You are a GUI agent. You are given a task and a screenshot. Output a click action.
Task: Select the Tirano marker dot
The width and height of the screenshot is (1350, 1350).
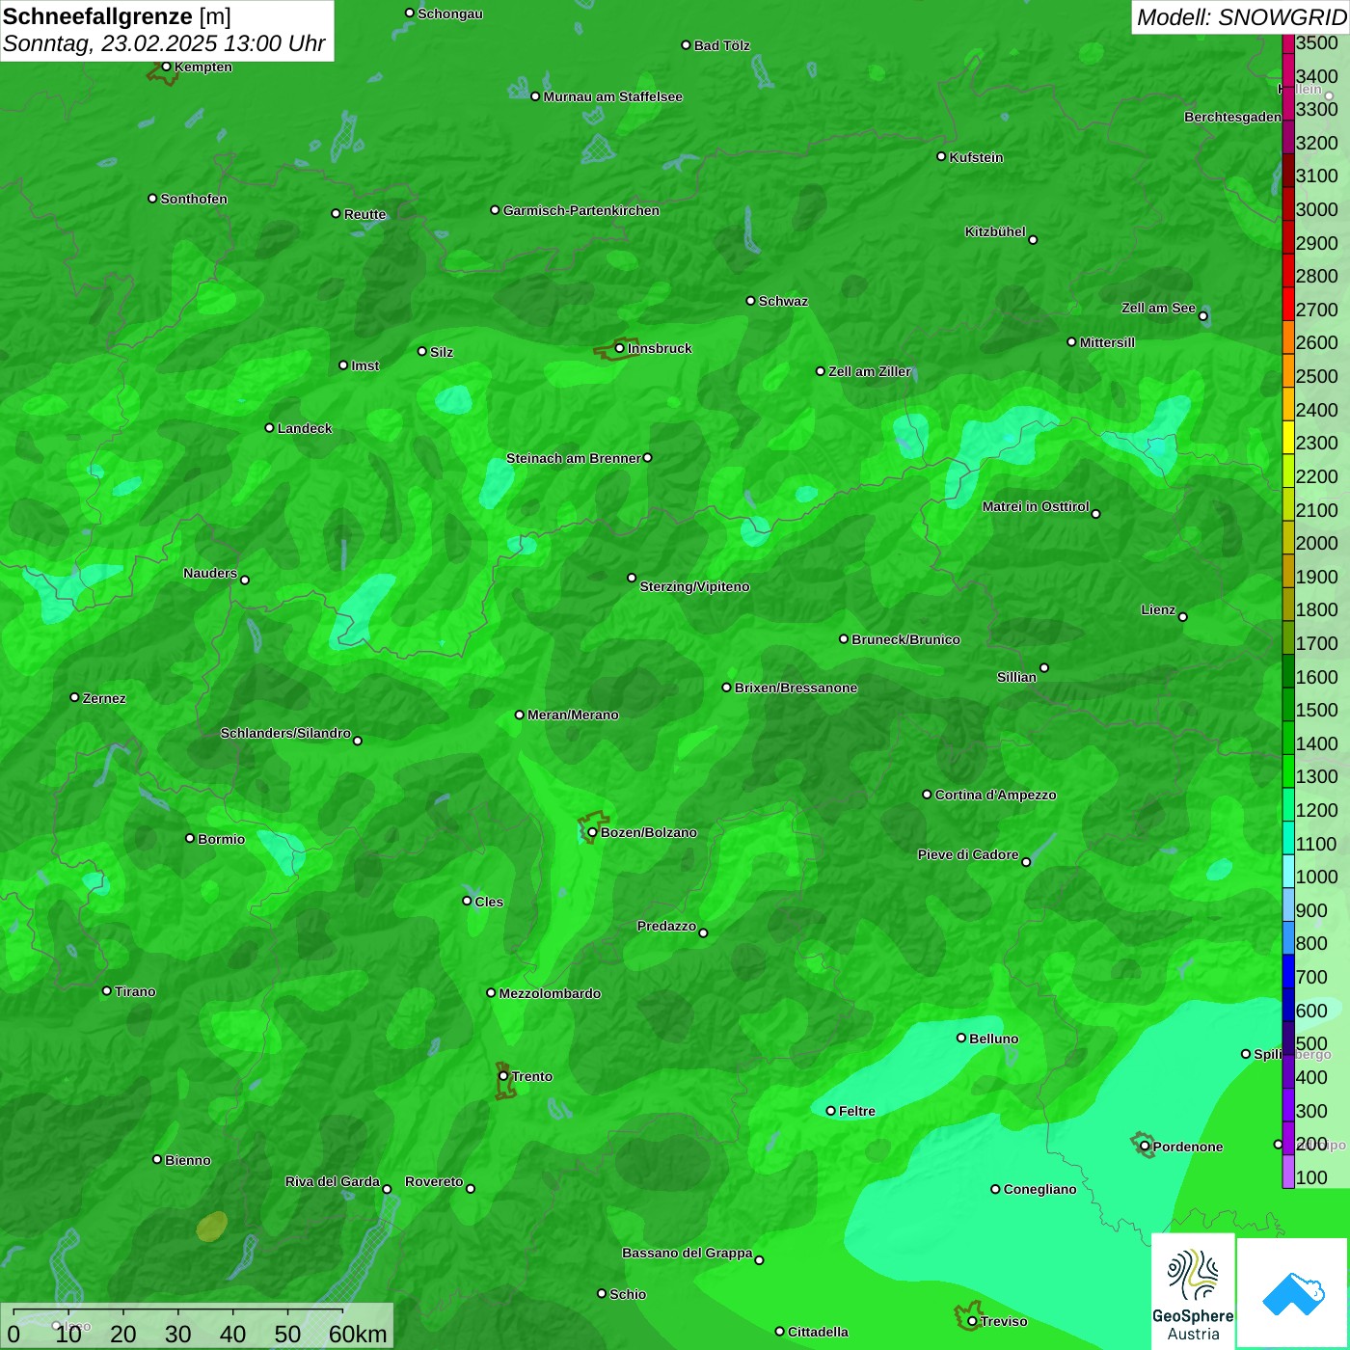click(107, 990)
